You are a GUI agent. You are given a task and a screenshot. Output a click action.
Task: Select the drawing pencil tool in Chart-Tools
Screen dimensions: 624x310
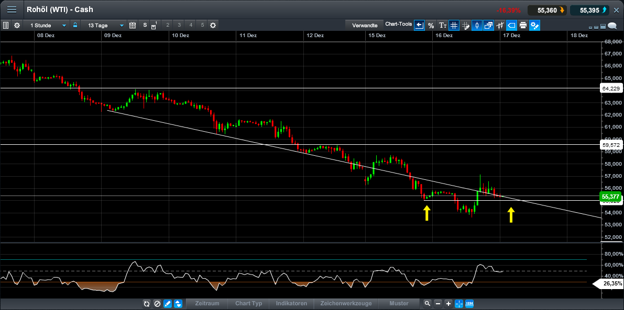(465, 25)
